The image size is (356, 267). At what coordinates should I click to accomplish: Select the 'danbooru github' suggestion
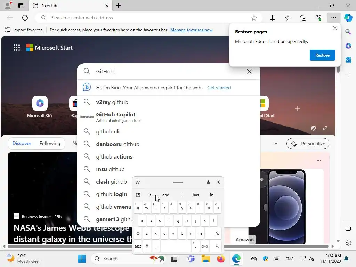tap(169, 144)
